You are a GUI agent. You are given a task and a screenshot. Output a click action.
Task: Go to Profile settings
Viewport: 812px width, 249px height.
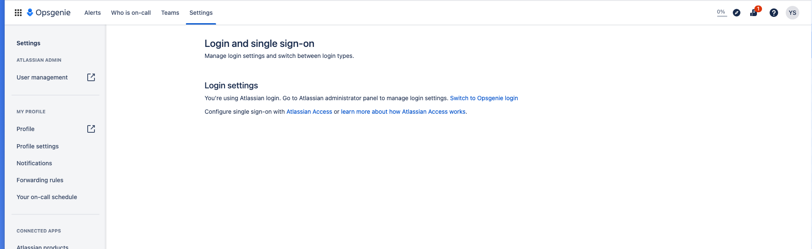click(x=38, y=146)
